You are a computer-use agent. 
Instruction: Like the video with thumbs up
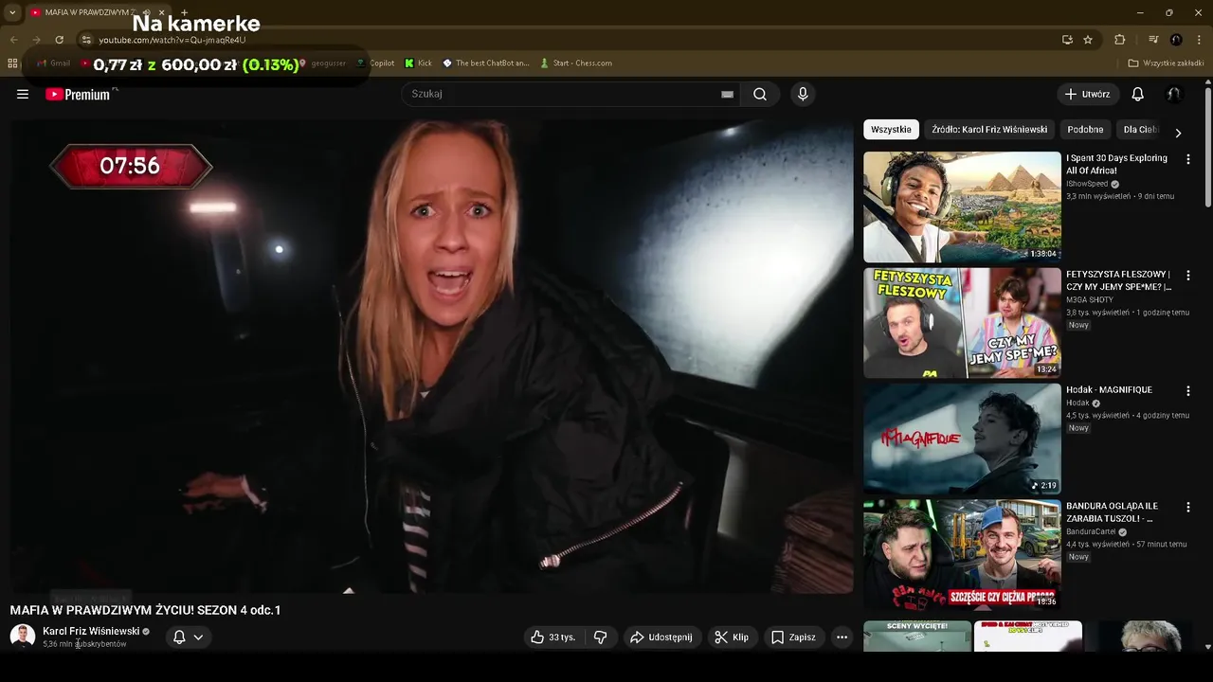(553, 637)
